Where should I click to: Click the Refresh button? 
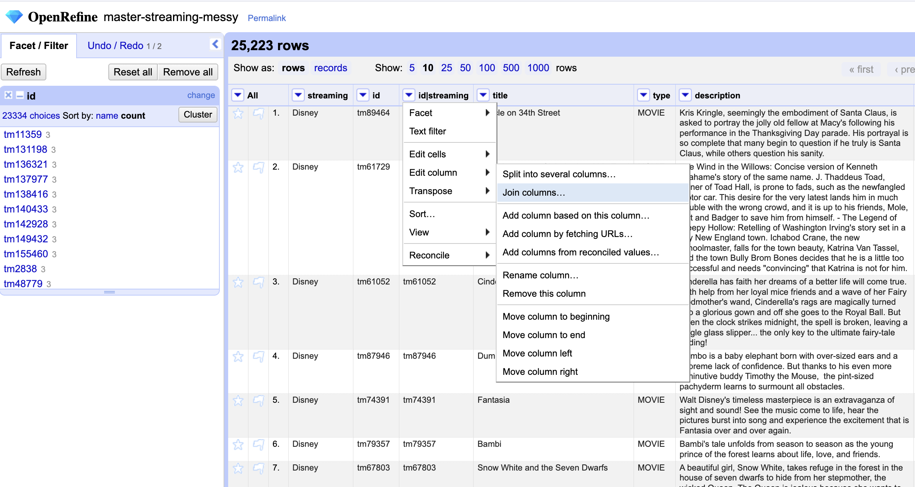pyautogui.click(x=23, y=72)
